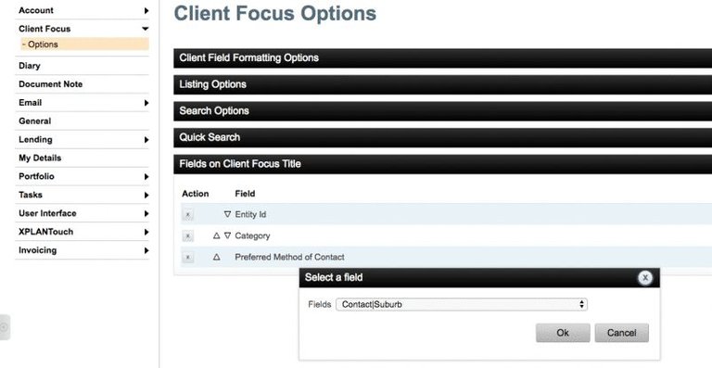Move Category field down with arrow
The height and width of the screenshot is (368, 712).
pos(227,235)
